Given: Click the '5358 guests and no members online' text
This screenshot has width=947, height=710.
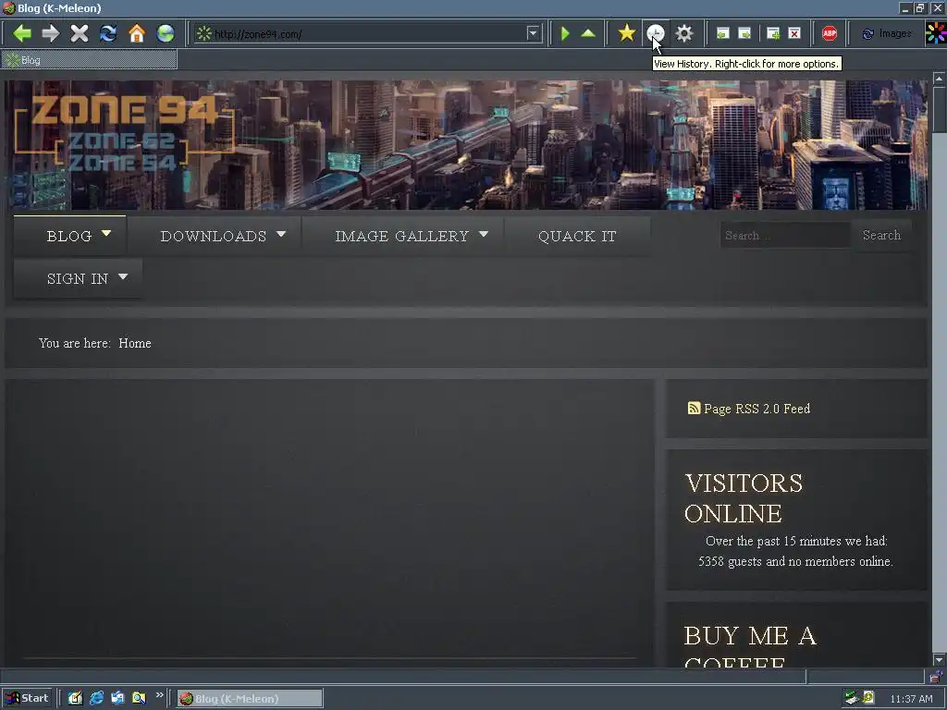Looking at the screenshot, I should tap(795, 561).
